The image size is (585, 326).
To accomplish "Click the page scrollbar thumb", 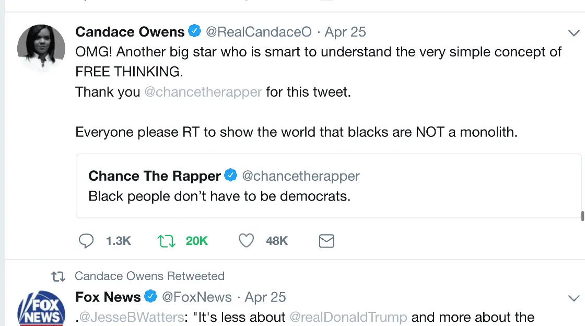I will click(582, 216).
